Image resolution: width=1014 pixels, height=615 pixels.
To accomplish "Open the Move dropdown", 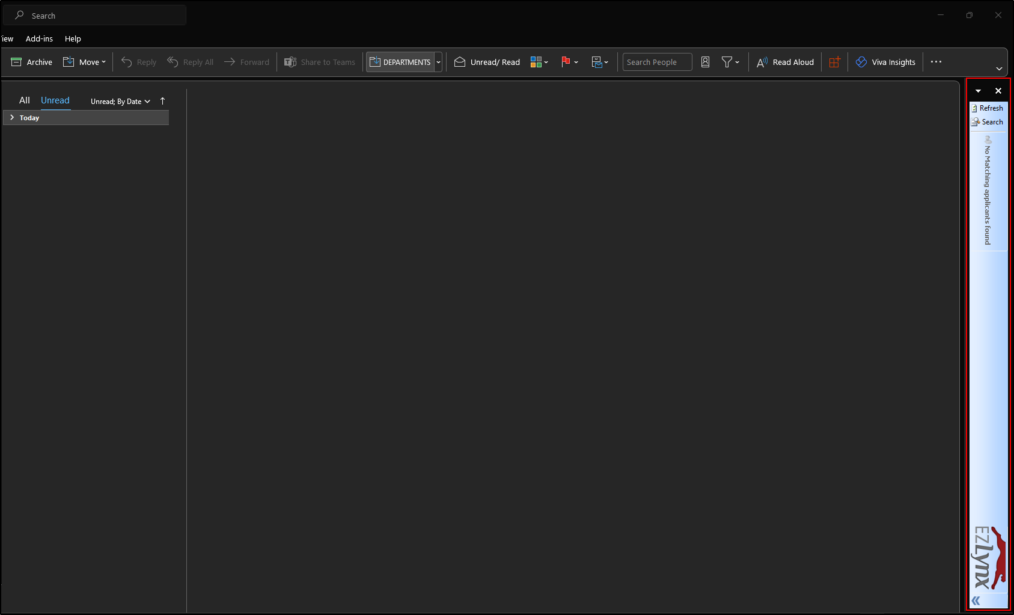I will click(85, 62).
